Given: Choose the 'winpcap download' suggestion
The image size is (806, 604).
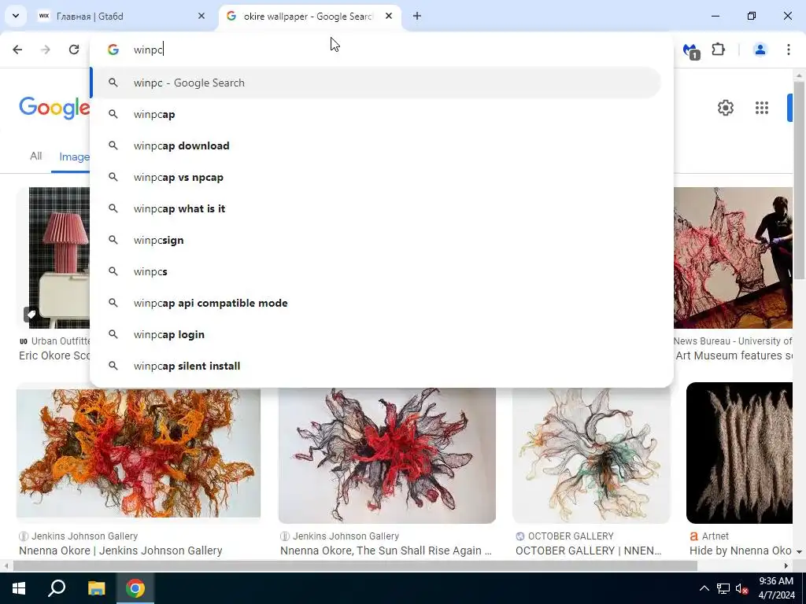Looking at the screenshot, I should click(x=376, y=145).
